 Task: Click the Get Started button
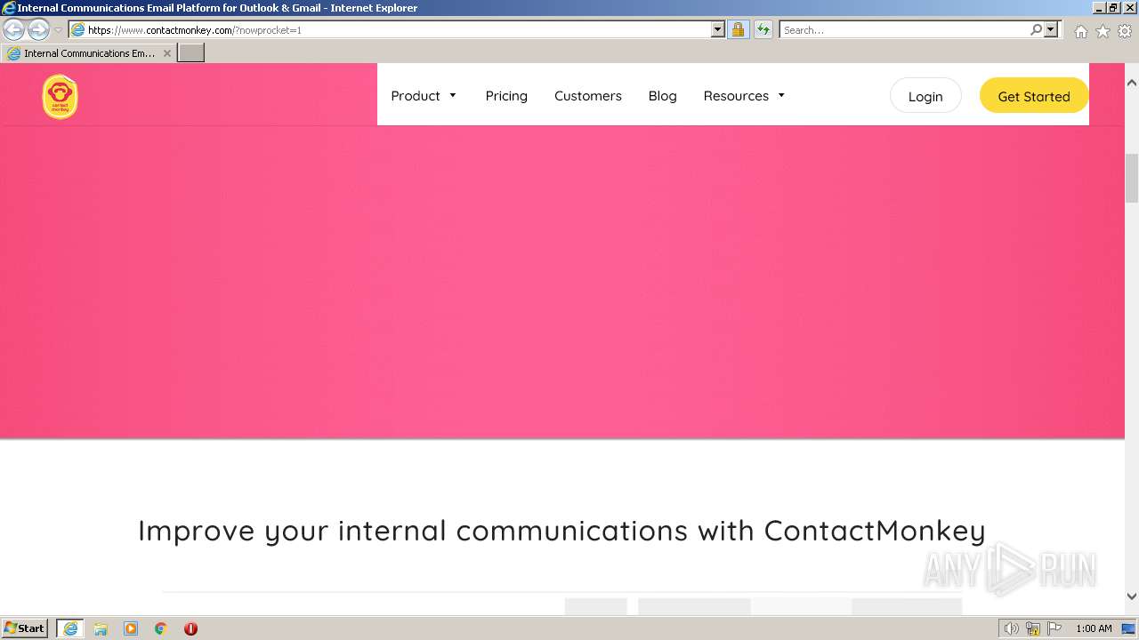click(1034, 96)
